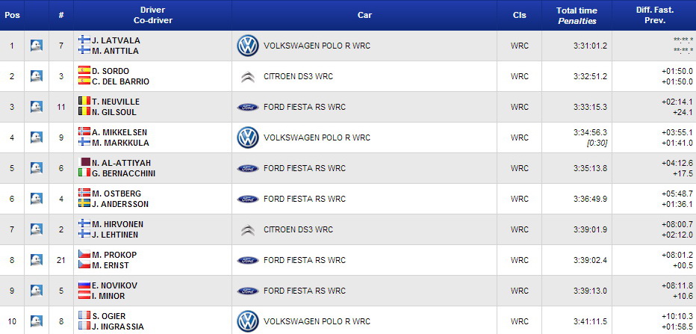Click the driver profile icon in Novikov's row
The height and width of the screenshot is (334, 696).
(37, 291)
